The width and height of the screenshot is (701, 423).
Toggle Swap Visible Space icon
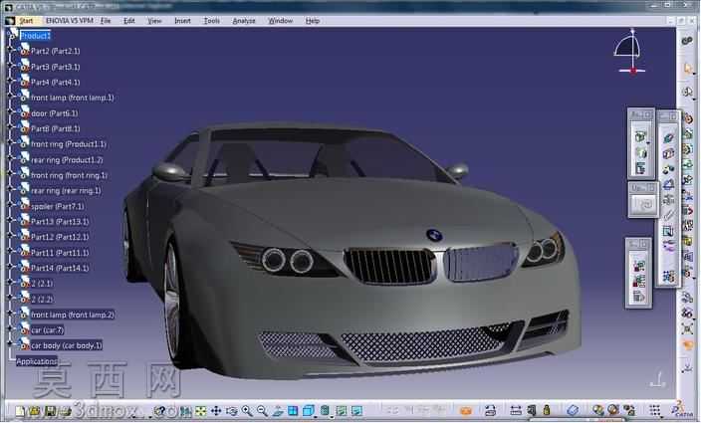[x=356, y=411]
